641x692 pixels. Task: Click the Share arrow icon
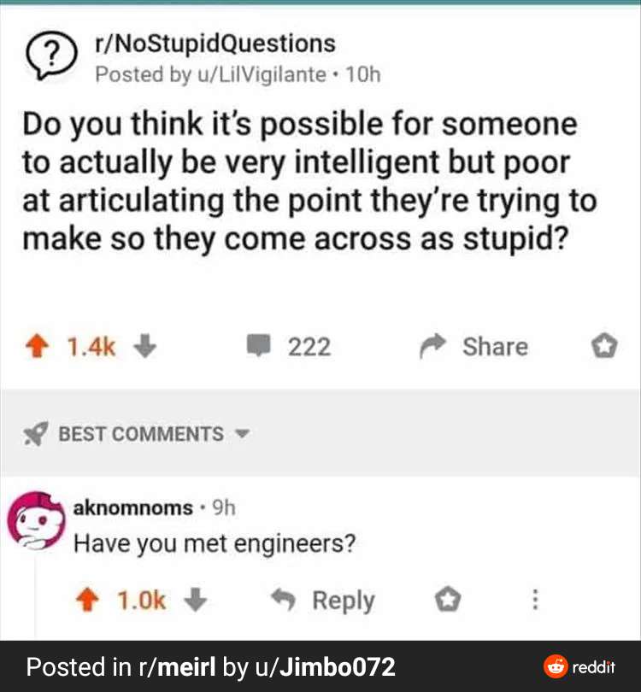click(x=431, y=347)
